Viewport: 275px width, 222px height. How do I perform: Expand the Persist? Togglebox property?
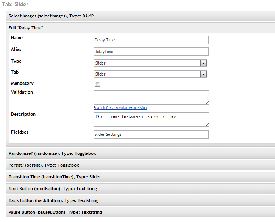pyautogui.click(x=140, y=165)
